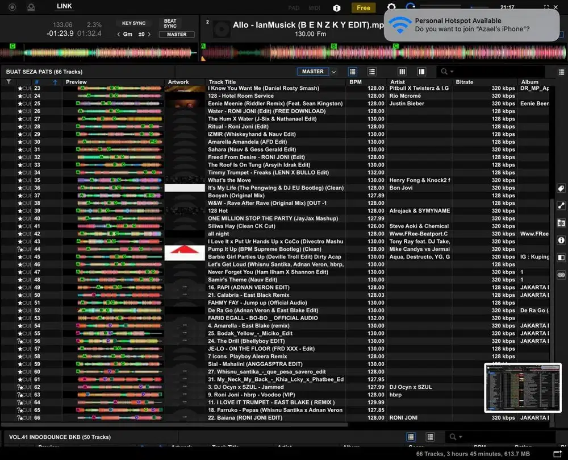Open the MASTER combo box above track list

click(313, 72)
